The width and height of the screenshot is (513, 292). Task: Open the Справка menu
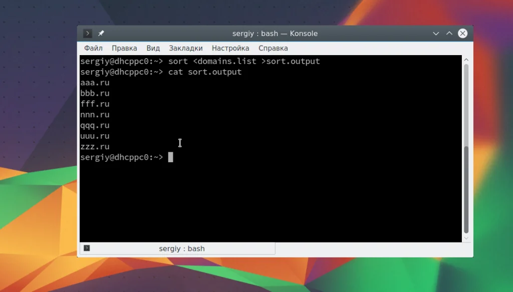tap(273, 48)
